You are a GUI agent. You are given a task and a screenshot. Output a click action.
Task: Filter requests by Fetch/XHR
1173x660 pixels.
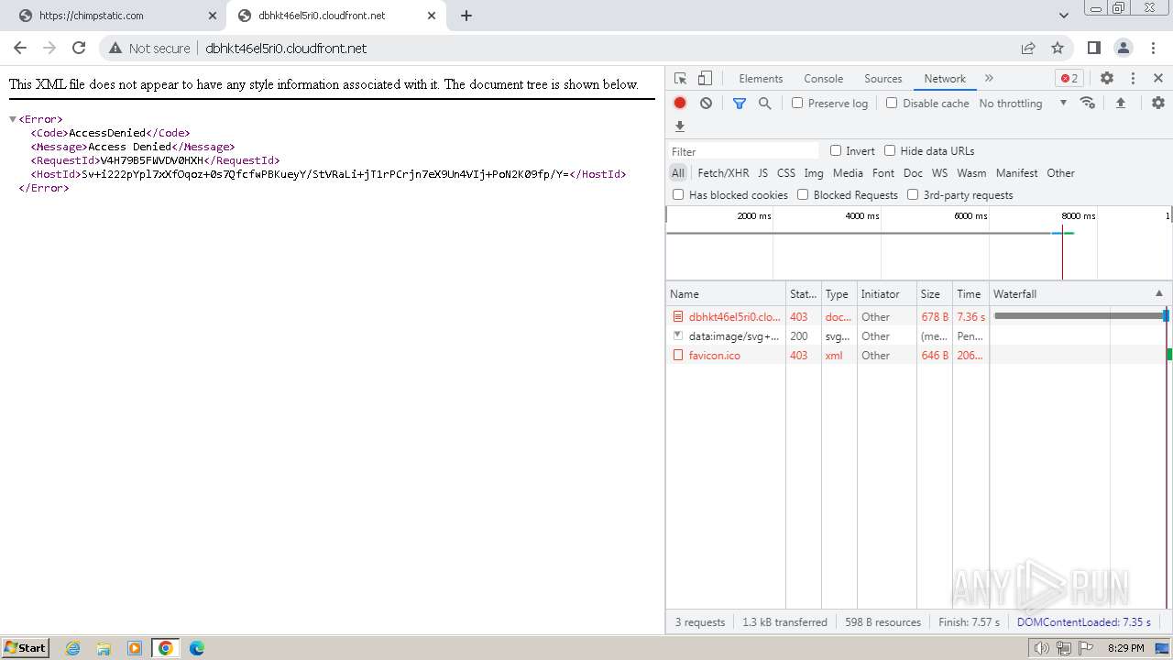point(723,172)
